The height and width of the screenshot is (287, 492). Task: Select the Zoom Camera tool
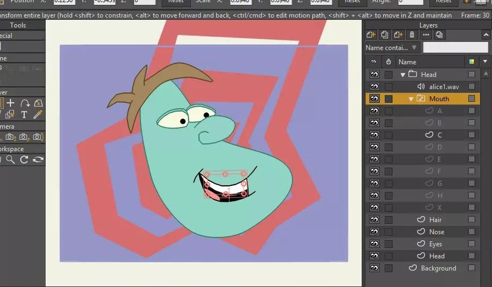(x=10, y=137)
